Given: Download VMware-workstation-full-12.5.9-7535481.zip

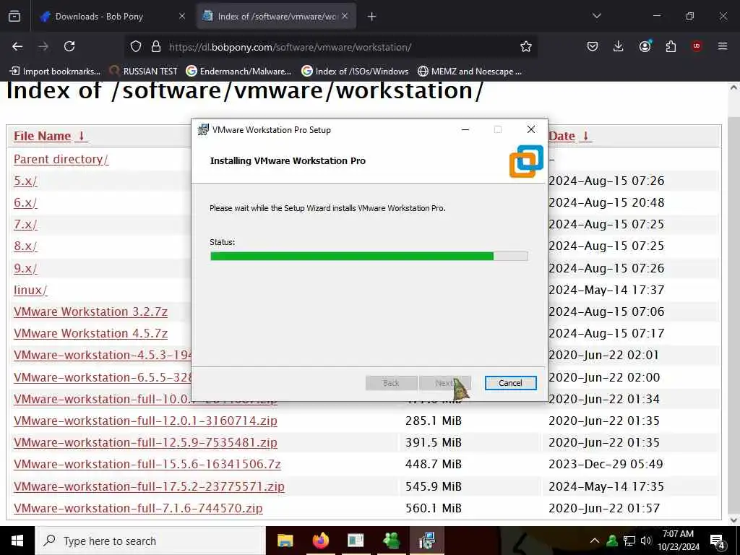Looking at the screenshot, I should (x=145, y=442).
